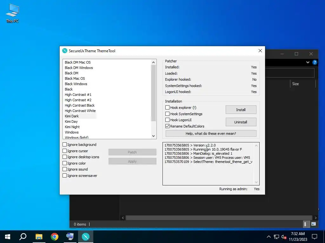Click the muted volume tray icon
This screenshot has height=243, width=325.
284,237
